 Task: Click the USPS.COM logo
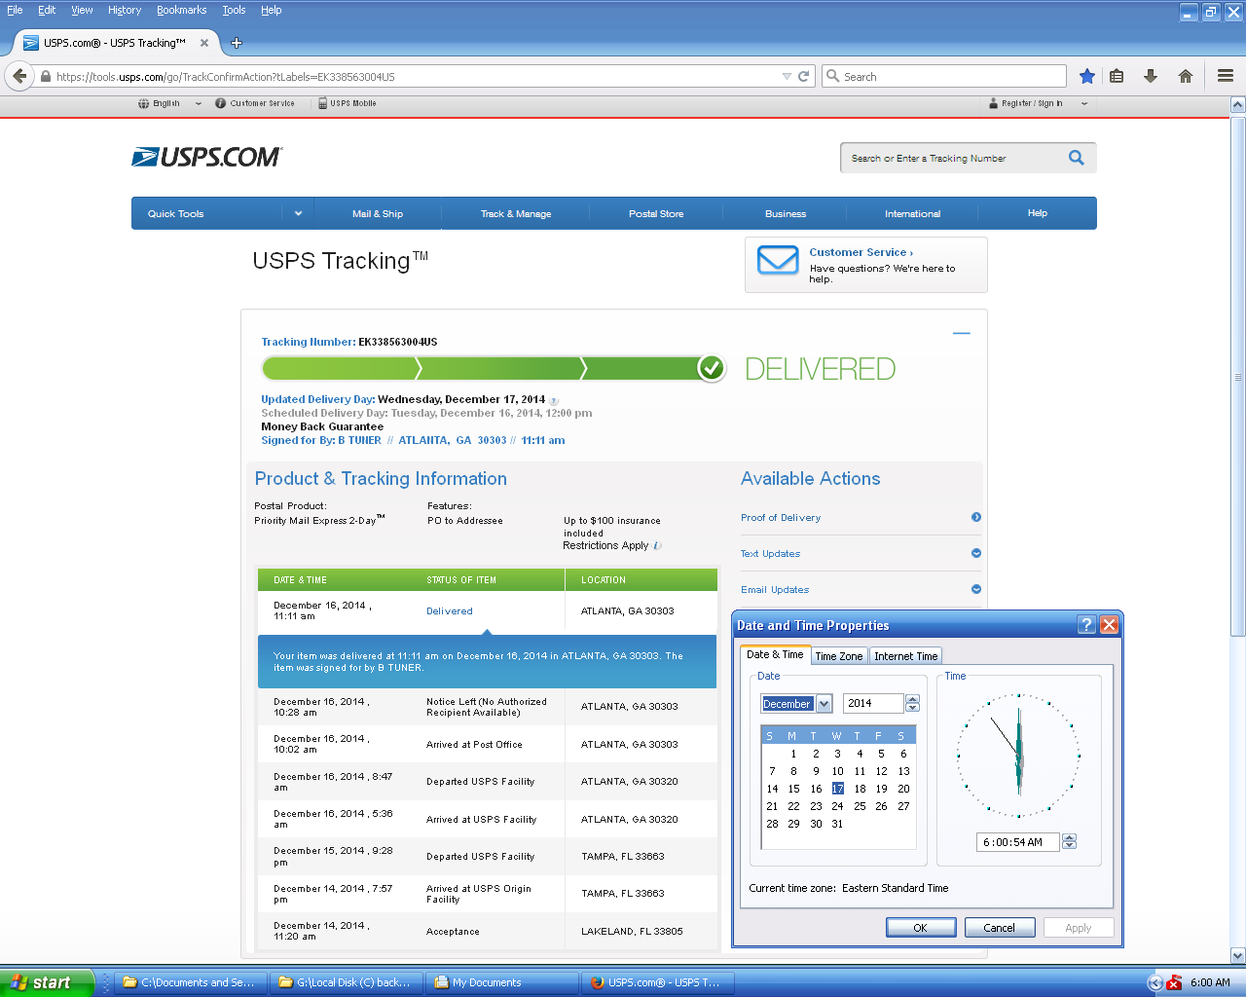[x=206, y=157]
